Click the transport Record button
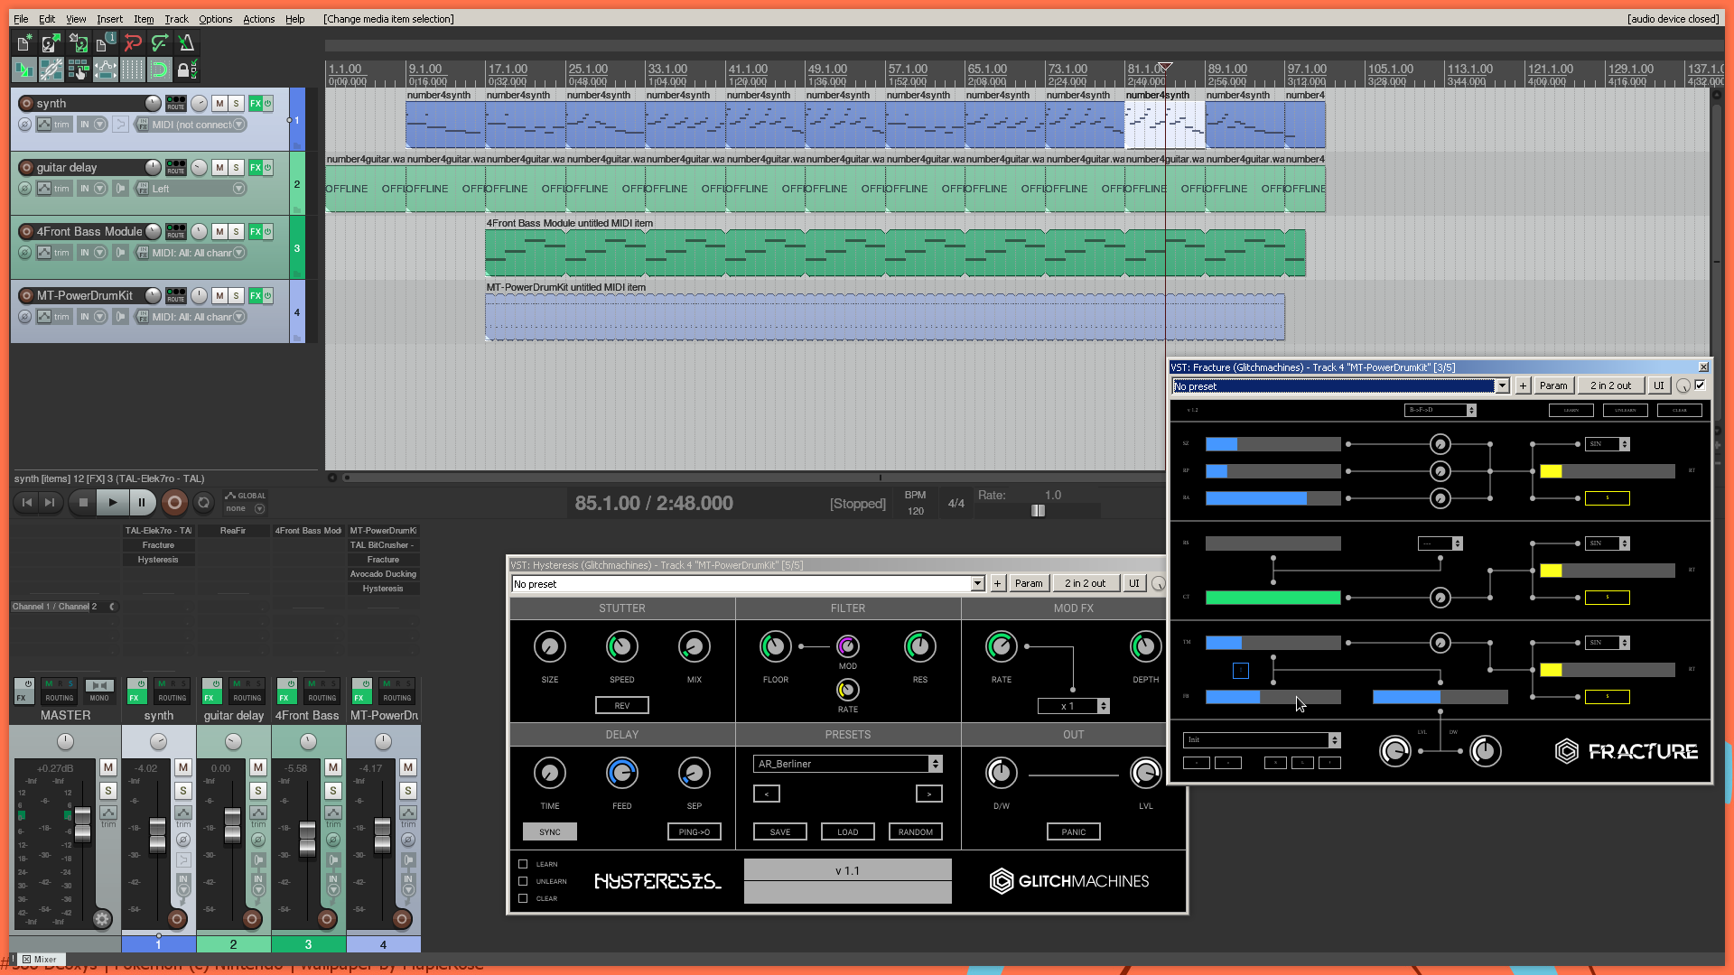Screen dimensions: 1734x975 [x=174, y=503]
